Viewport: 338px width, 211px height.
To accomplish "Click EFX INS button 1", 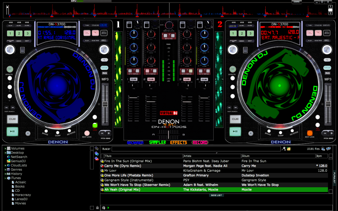I will (166, 36).
